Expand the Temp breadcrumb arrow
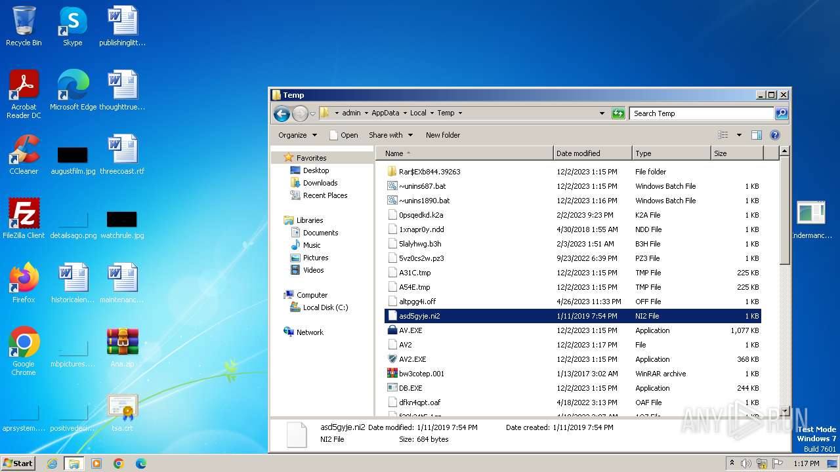The image size is (840, 472). (x=460, y=113)
